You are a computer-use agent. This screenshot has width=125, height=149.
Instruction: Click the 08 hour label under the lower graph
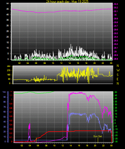point(46,146)
